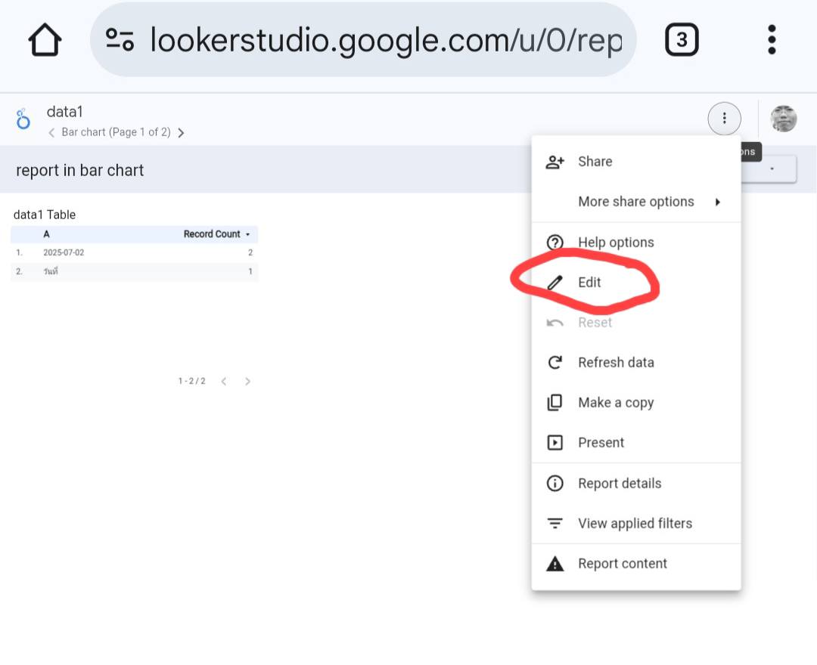Click the report's three-dot more options button
This screenshot has width=817, height=665.
coord(724,119)
